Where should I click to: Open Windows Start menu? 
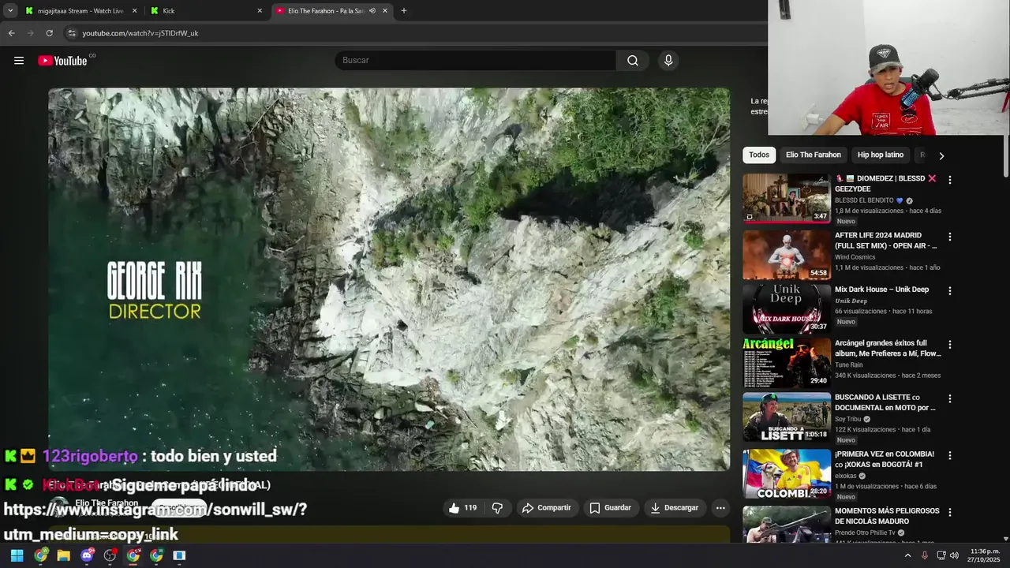point(17,555)
